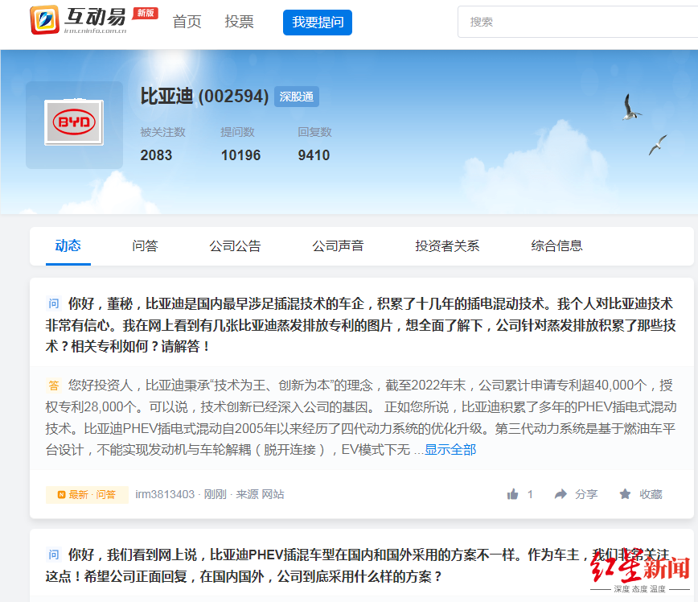The width and height of the screenshot is (698, 602).
Task: Click the 提问数 count 10196
Action: click(240, 155)
